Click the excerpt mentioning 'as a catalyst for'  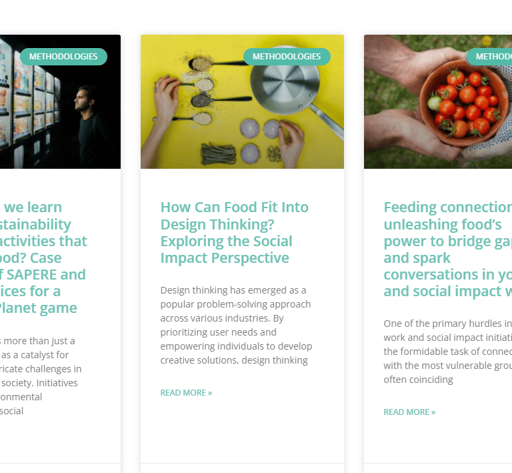coord(40,376)
